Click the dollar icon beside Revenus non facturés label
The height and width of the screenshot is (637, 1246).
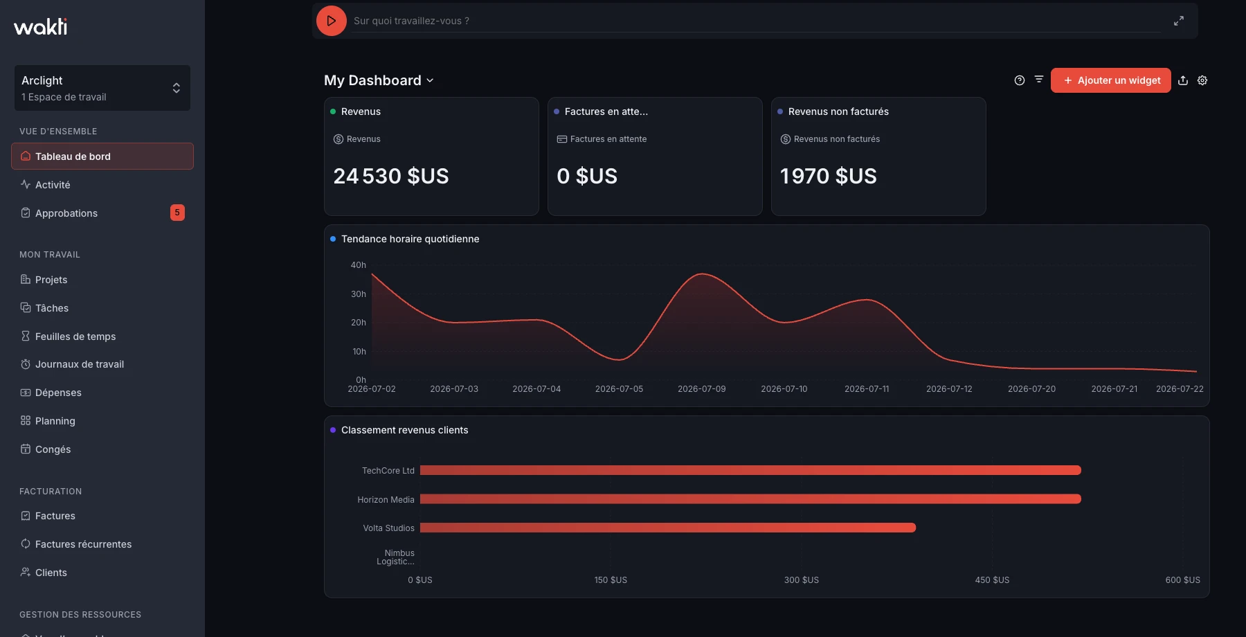tap(786, 139)
